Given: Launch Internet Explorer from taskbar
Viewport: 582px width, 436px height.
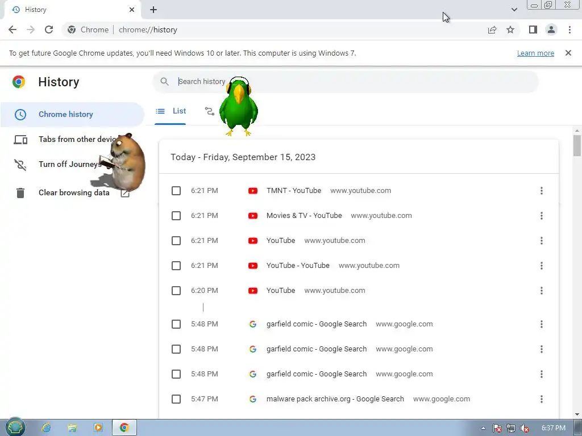Looking at the screenshot, I should pyautogui.click(x=46, y=427).
